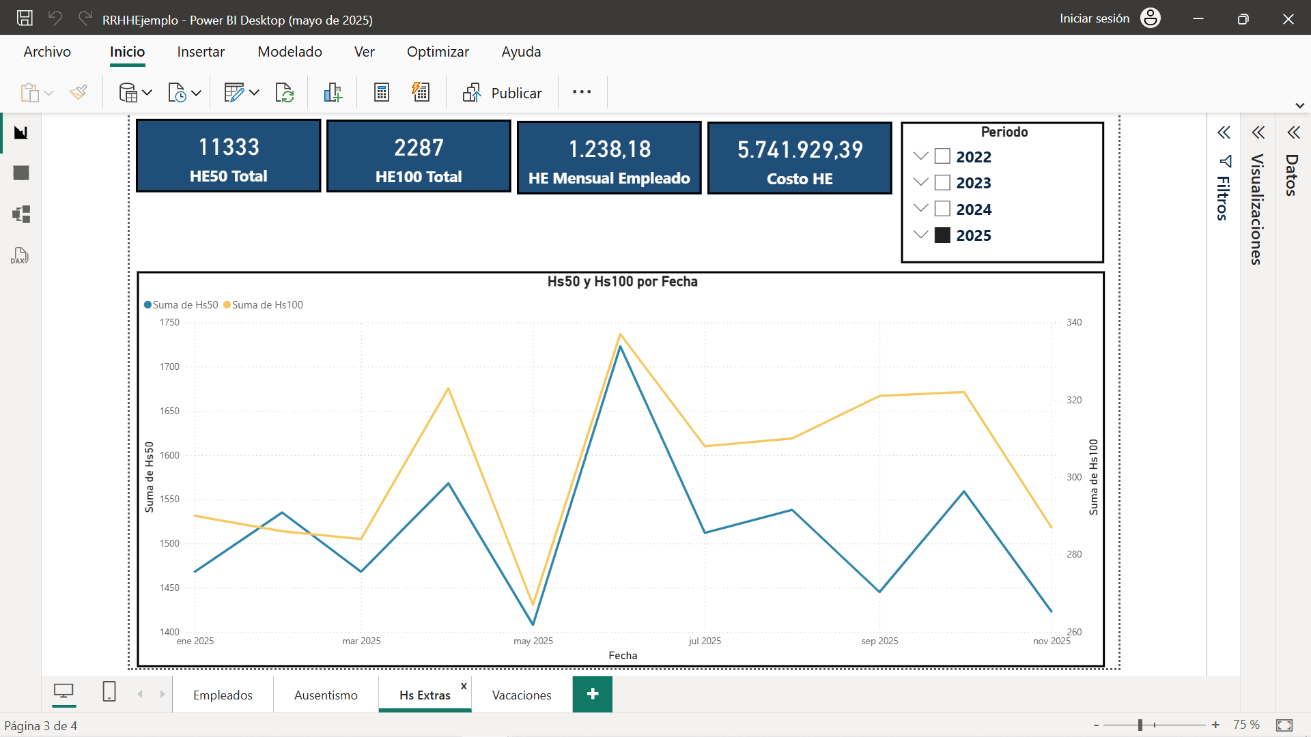Undo the last action
Viewport: 1311px width, 737px height.
point(55,18)
